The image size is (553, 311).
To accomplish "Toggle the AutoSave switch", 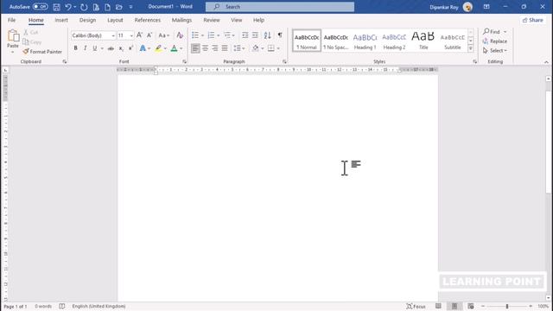I will click(x=41, y=7).
